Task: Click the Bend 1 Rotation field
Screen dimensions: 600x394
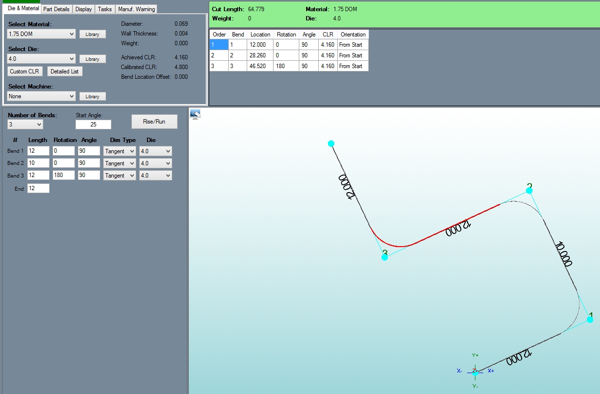Action: click(64, 151)
